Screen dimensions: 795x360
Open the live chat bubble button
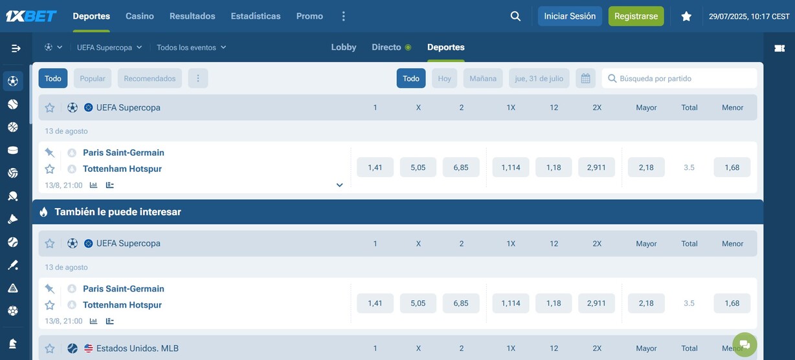[745, 344]
